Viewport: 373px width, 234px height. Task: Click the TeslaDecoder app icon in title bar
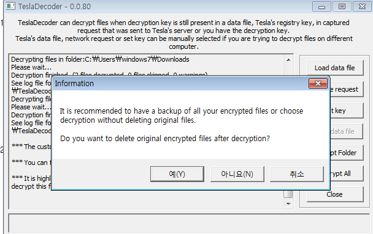point(10,6)
